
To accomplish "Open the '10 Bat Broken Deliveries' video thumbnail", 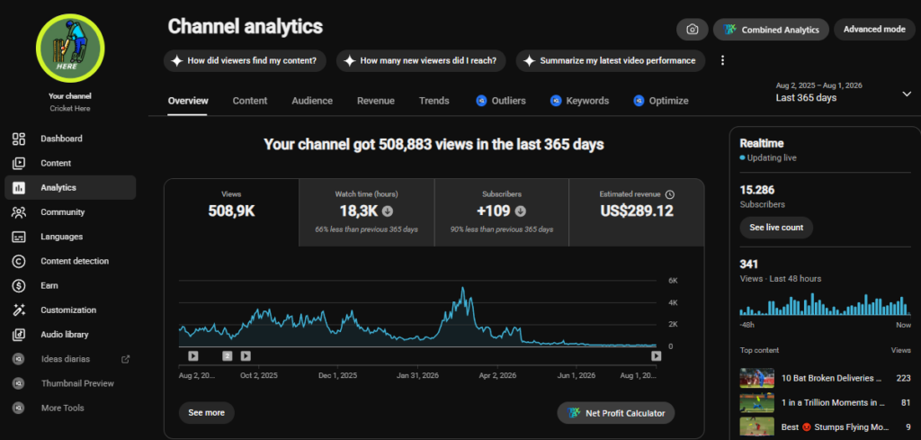I will point(756,378).
